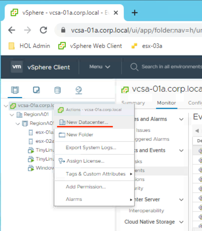The image size is (202, 231).
Task: Click the first TinyLinux VM icon
Action: [x=31, y=150]
